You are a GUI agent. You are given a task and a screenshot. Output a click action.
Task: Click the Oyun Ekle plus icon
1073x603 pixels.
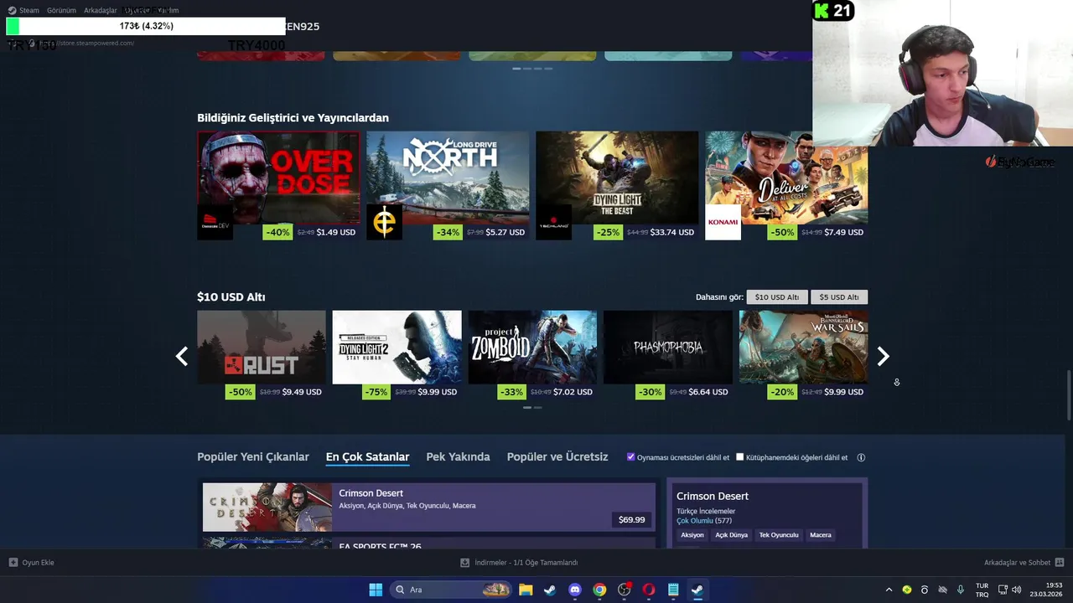click(13, 563)
